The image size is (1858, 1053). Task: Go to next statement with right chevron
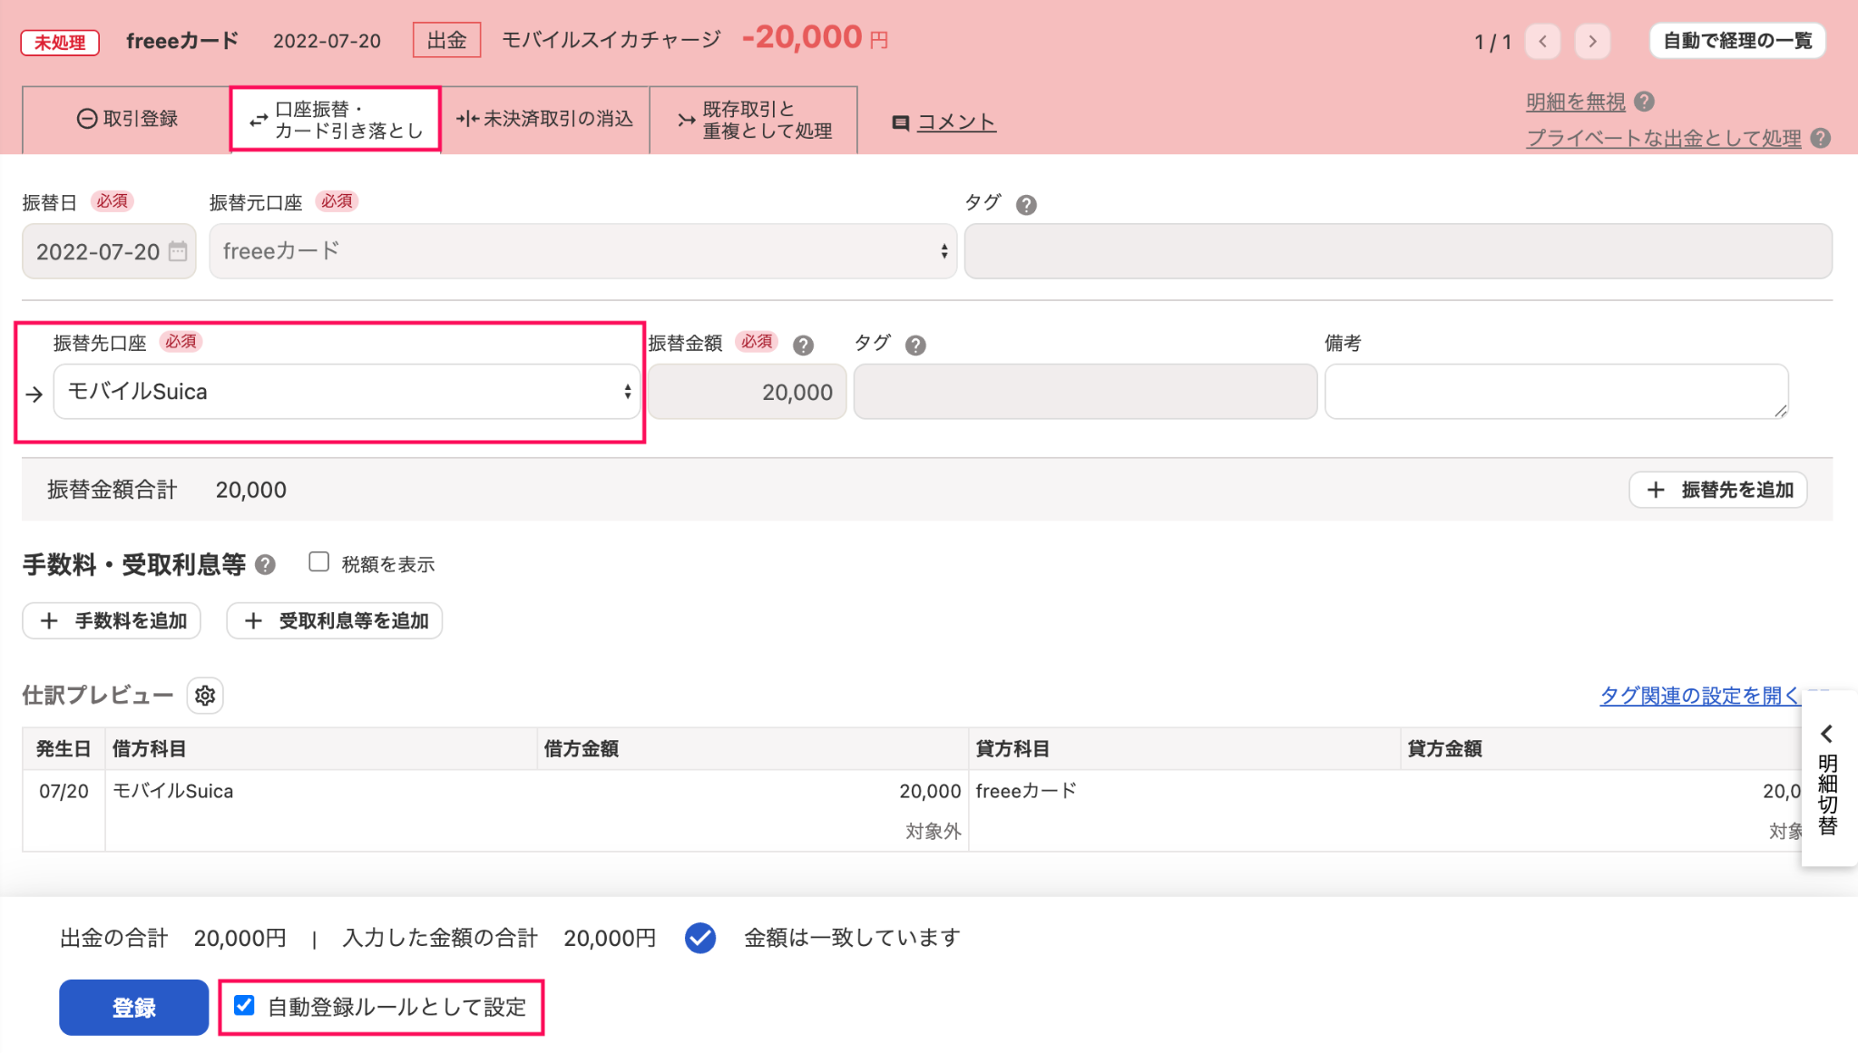1592,41
